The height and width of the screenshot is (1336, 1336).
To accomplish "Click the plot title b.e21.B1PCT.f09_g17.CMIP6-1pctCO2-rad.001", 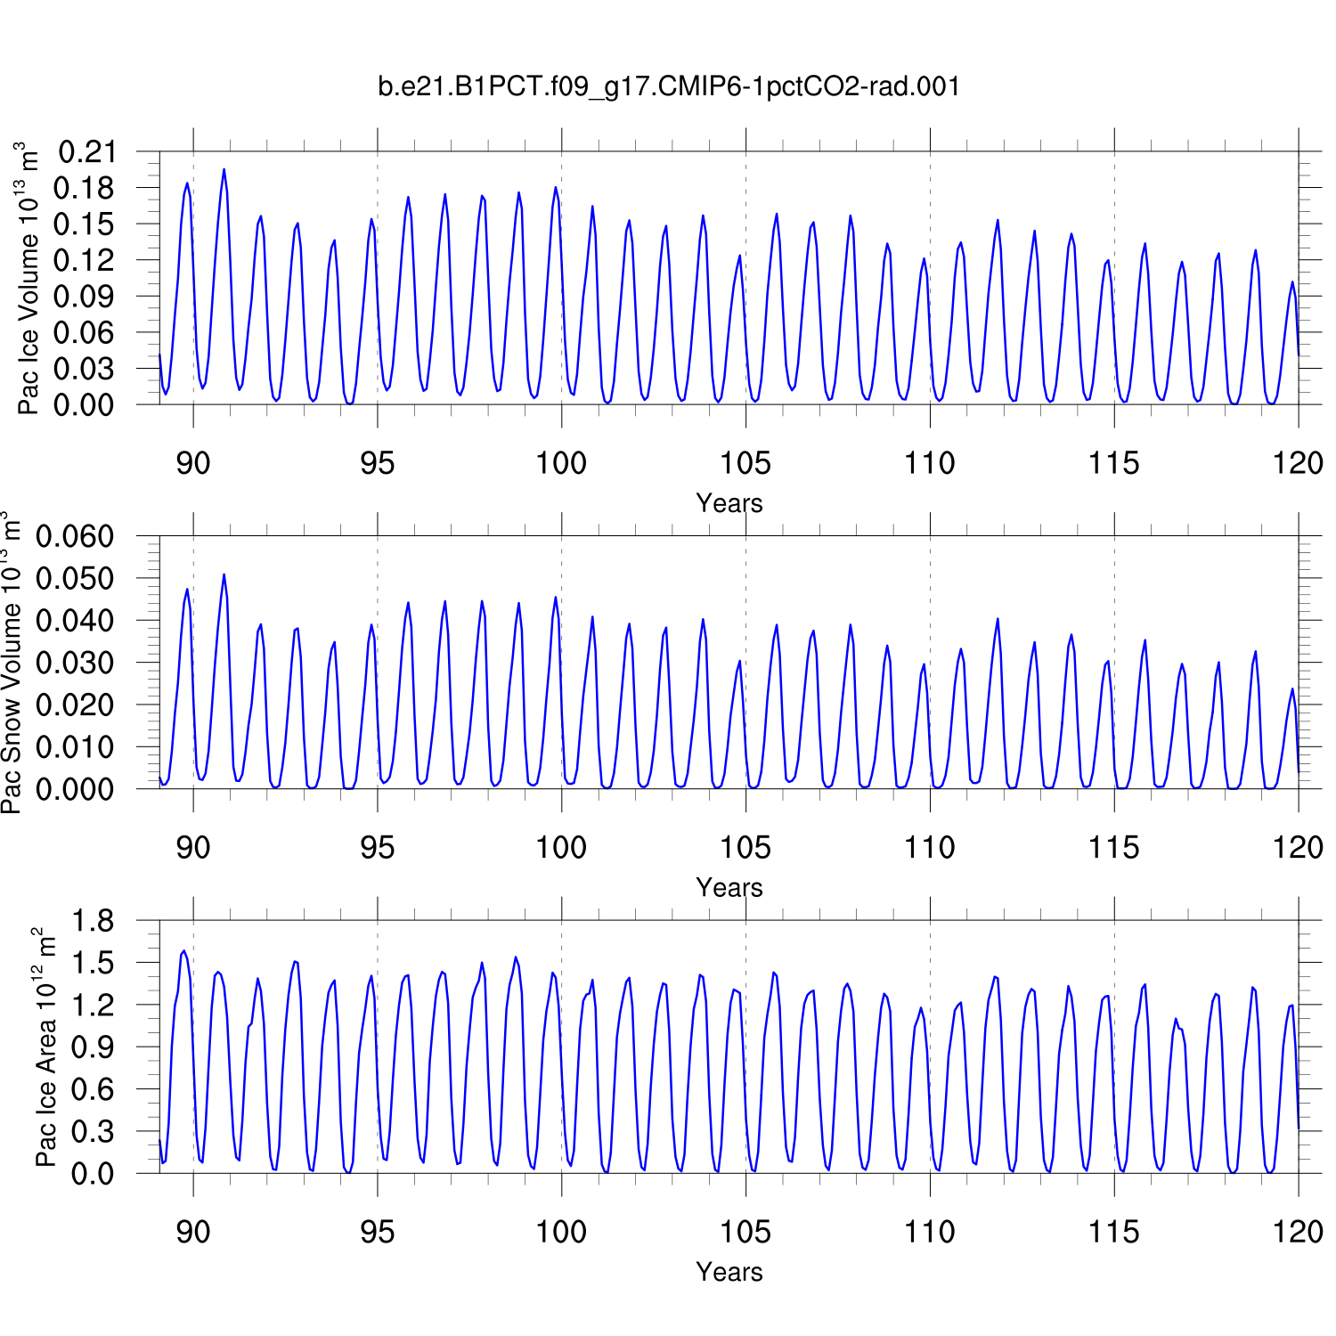I will tap(669, 86).
